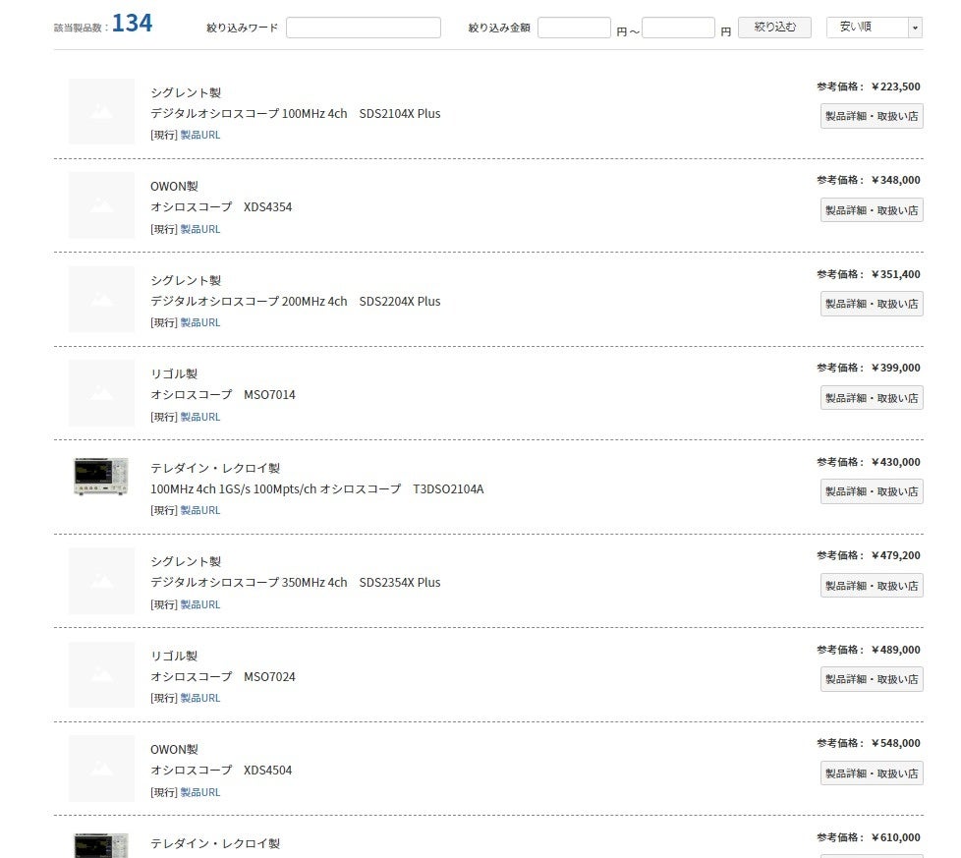961x858 pixels.
Task: Click the product name オシロスコープ XDS4354
Action: coord(221,207)
